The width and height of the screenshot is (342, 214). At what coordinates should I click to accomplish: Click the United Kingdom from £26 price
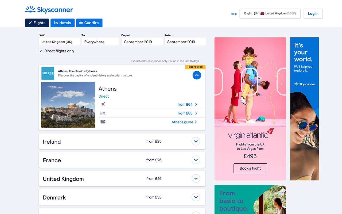pyautogui.click(x=154, y=178)
